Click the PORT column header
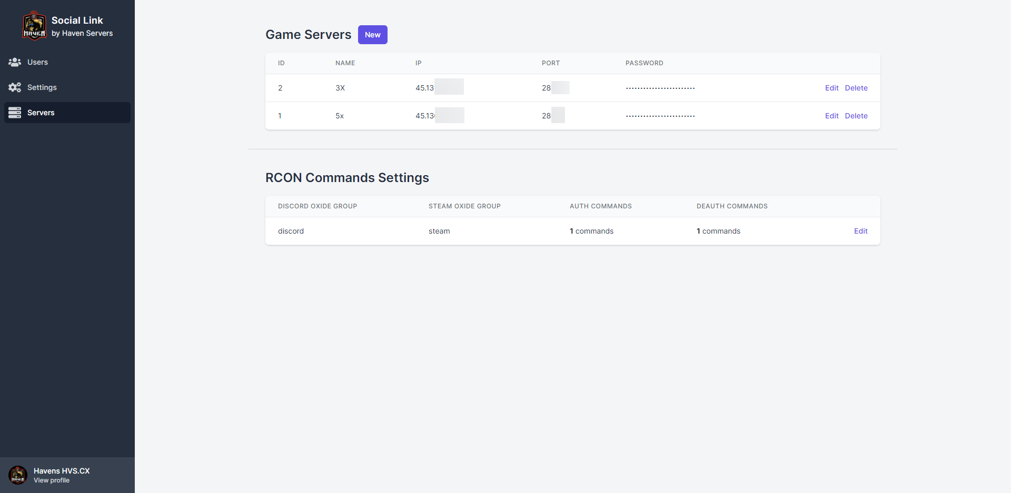Image resolution: width=1011 pixels, height=493 pixels. (x=551, y=63)
